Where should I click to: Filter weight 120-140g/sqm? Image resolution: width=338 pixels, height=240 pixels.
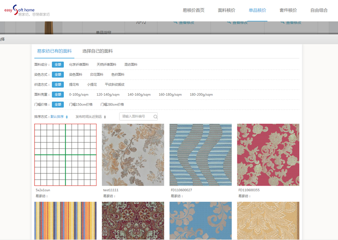pos(108,94)
